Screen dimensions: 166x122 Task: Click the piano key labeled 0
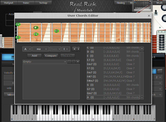click(12, 118)
